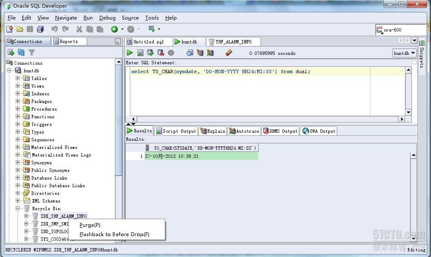The image size is (431, 257).
Task: Click the Clear eraser icon
Action: coord(229,53)
